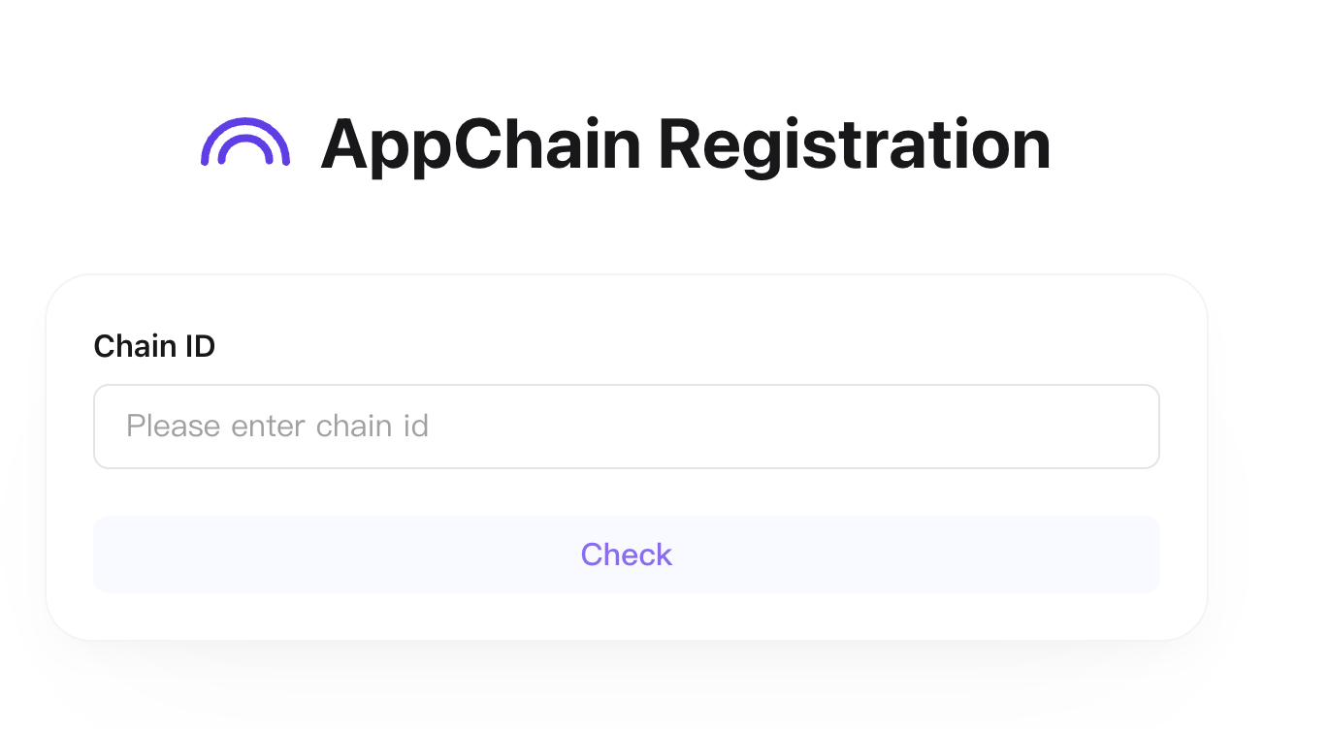Submit the form via the Check button

click(626, 555)
